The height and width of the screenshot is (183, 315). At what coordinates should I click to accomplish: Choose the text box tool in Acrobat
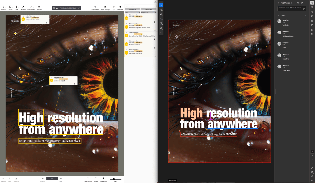[x=161, y=24]
